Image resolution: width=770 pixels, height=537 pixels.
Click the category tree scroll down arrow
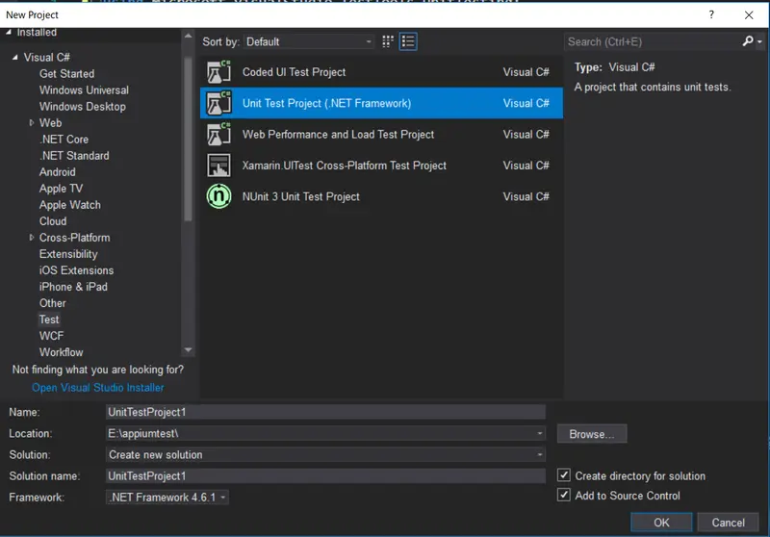coord(188,350)
